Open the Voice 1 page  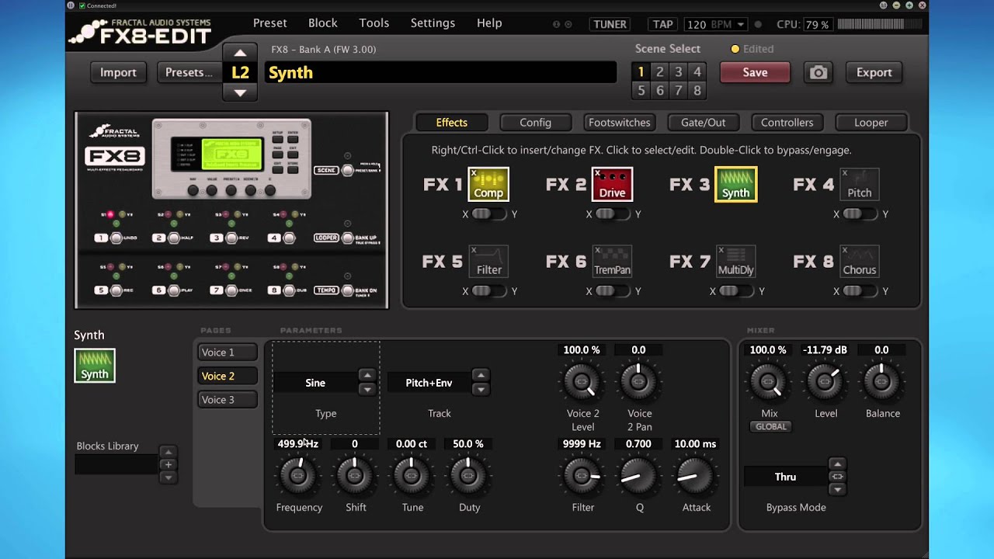coord(227,352)
